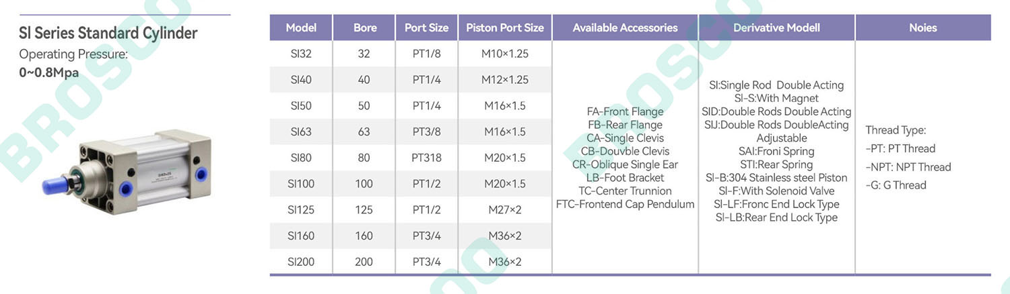Viewport: 1010px width, 294px height.
Task: Click the Derivative Modell header
Action: pyautogui.click(x=776, y=28)
